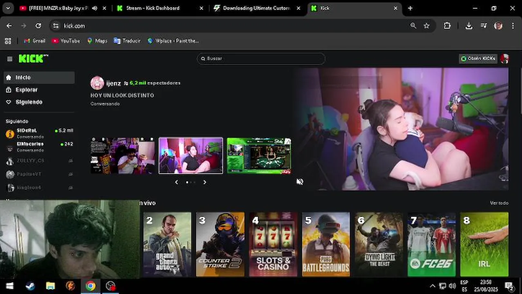
Task: Open Chrome three-dot menu
Action: (513, 26)
